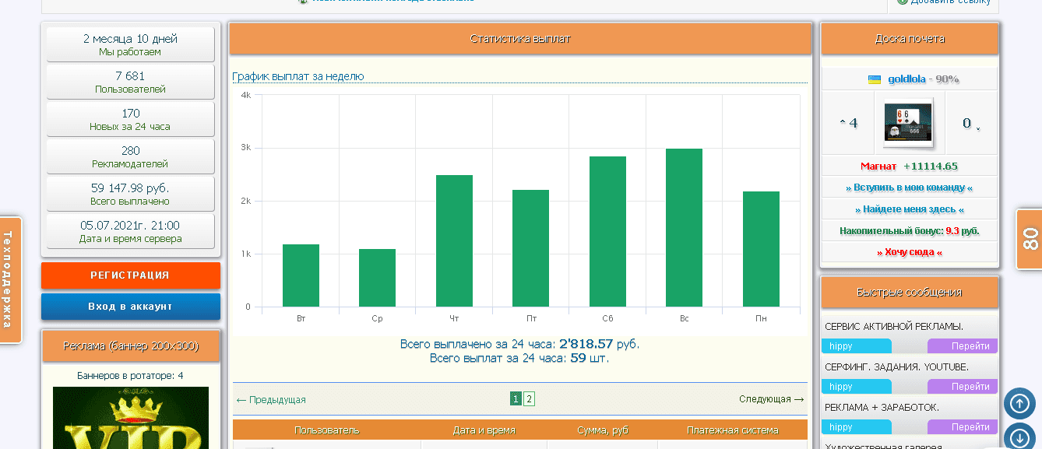Click the scroll-down arrow icon
1042x449 pixels.
point(1019,436)
